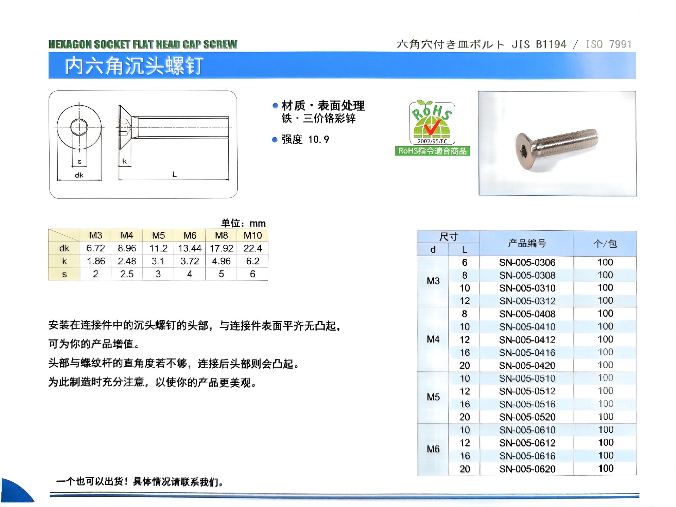Viewport: 676px width, 507px height.
Task: Click the dk label in the screw diagram
Action: click(79, 175)
